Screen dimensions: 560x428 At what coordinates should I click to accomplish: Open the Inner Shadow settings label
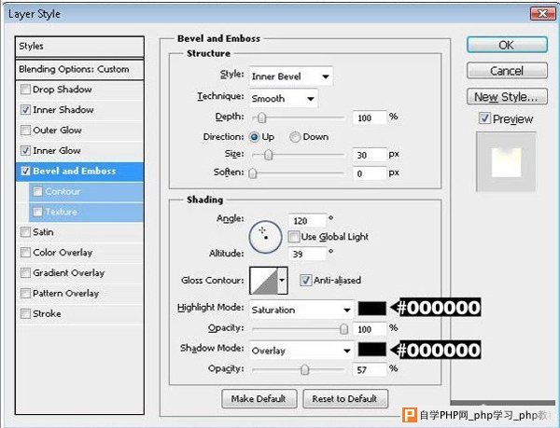click(x=63, y=110)
